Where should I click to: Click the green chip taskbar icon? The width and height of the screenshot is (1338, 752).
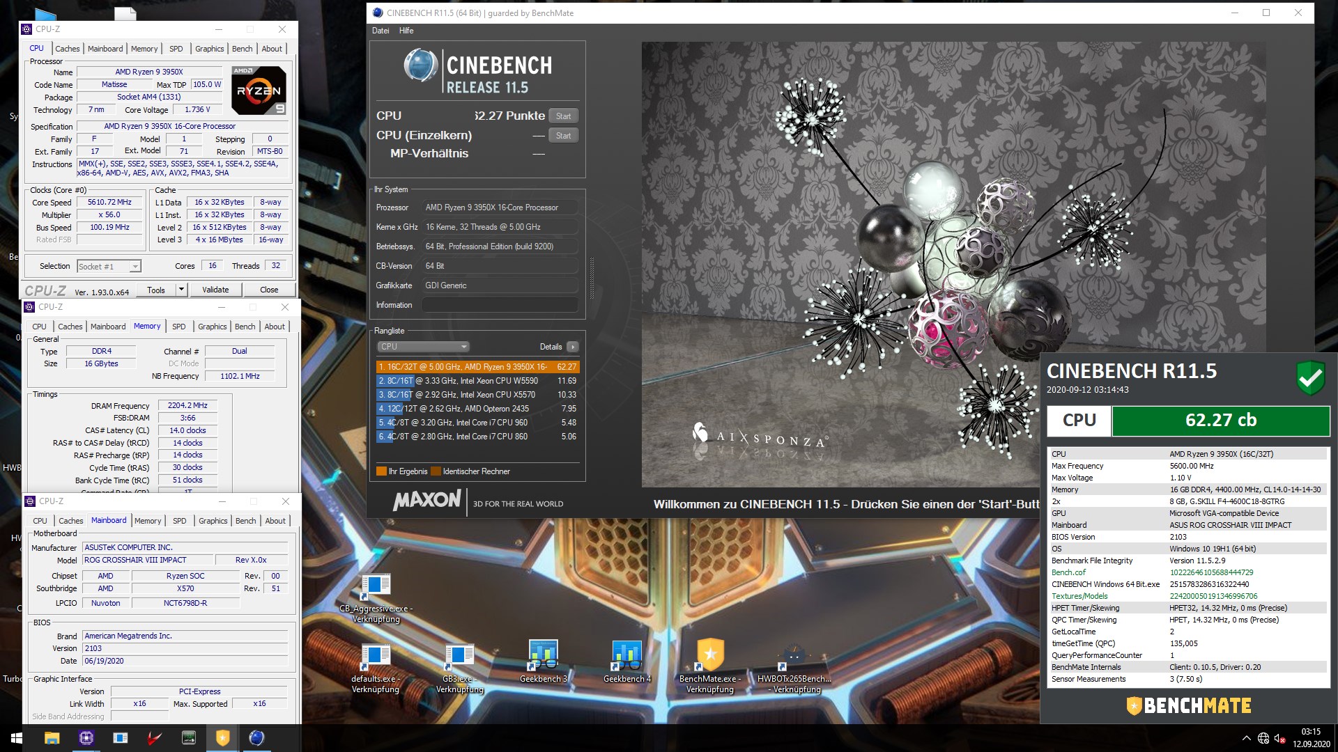click(x=189, y=738)
